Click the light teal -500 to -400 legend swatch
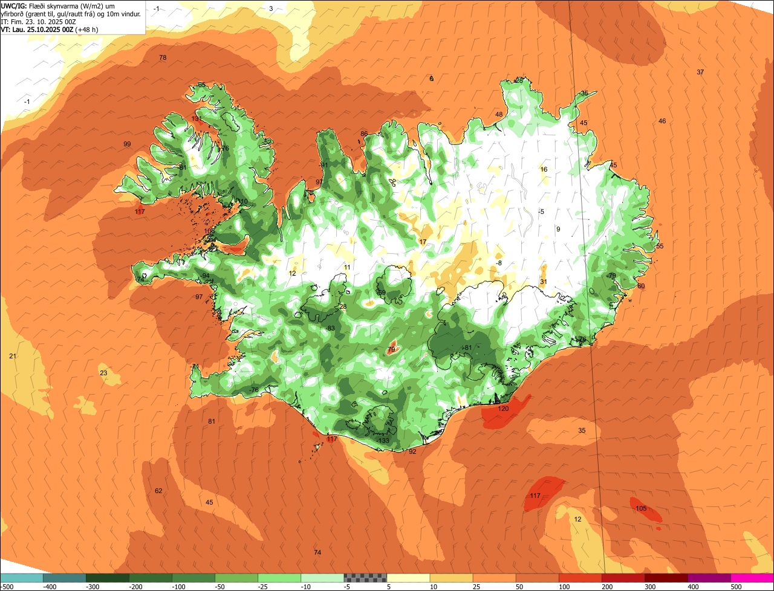Screen dimensions: 774x591 pyautogui.click(x=22, y=578)
